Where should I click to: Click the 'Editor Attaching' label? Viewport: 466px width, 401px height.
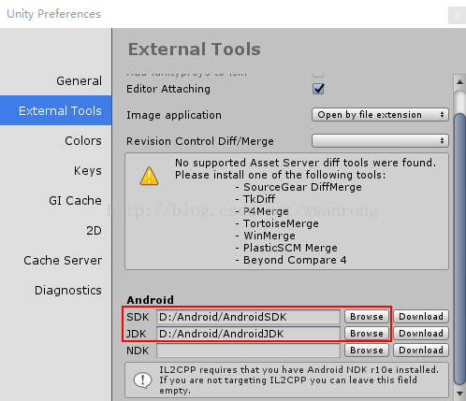tap(168, 89)
